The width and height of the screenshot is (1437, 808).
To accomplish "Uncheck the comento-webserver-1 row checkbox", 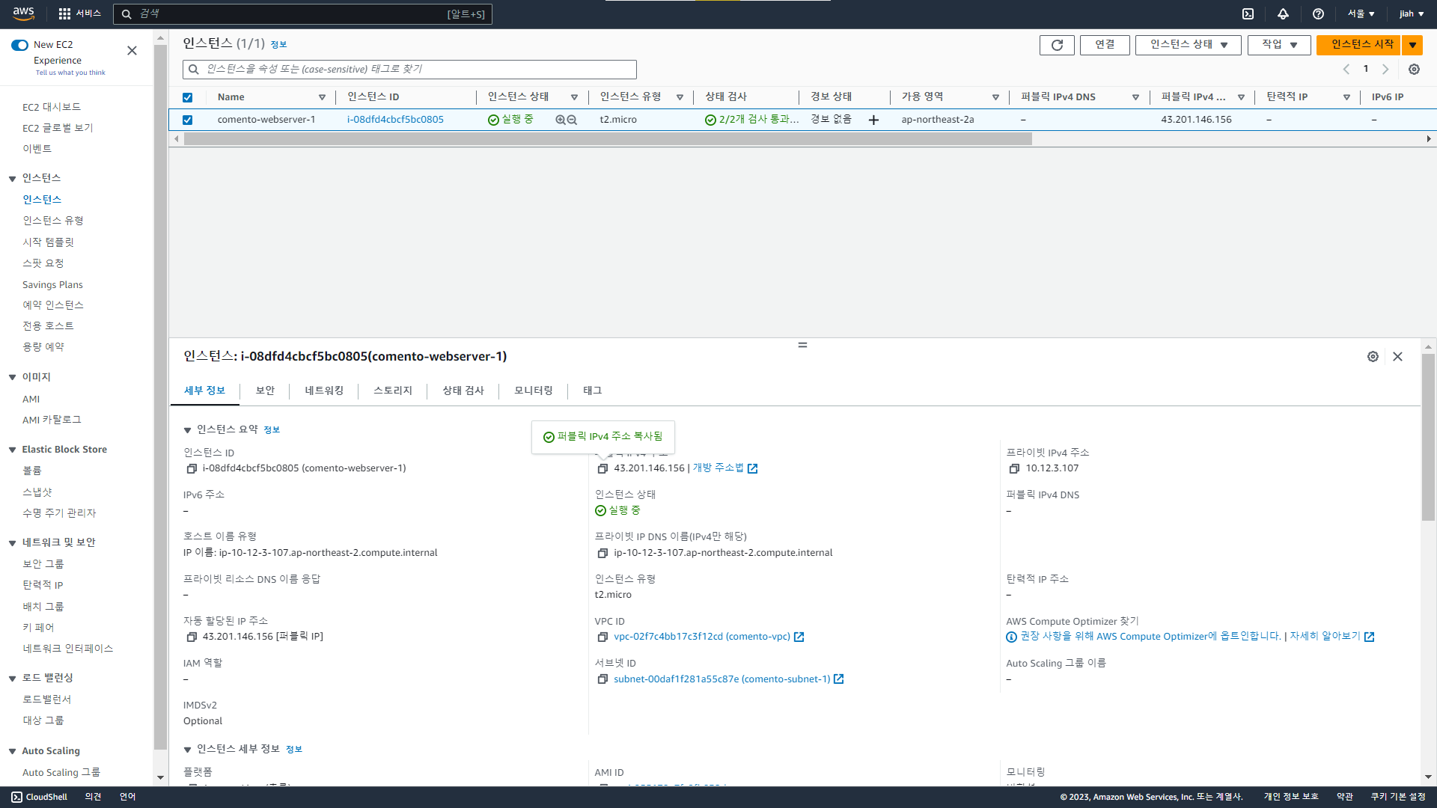I will coord(187,120).
